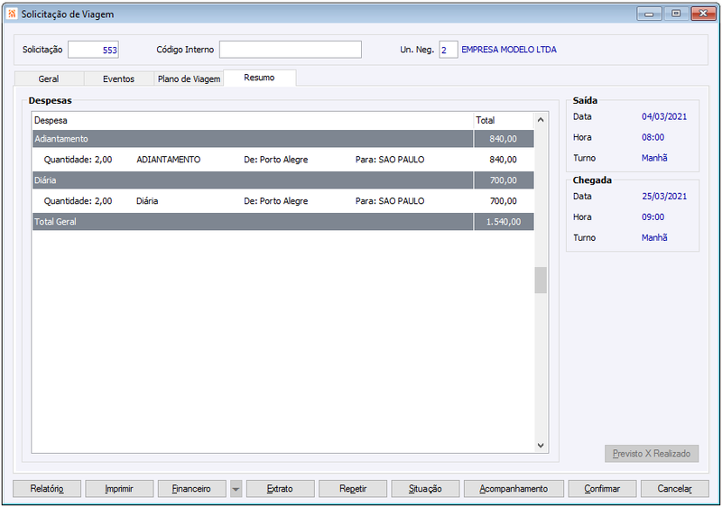Switch to the Eventos tab
This screenshot has width=722, height=507.
coord(118,78)
